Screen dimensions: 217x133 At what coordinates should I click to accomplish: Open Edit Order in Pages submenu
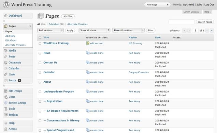coord(11,40)
